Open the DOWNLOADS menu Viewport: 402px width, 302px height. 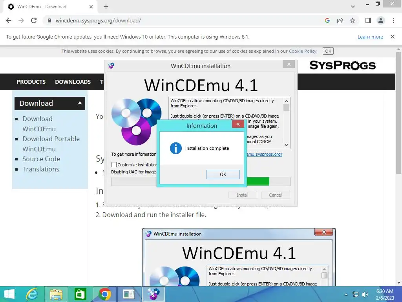point(73,82)
